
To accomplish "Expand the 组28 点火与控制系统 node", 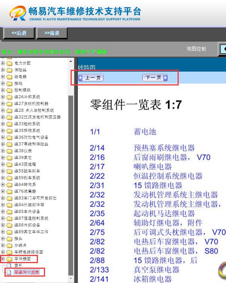I will coord(3,110).
